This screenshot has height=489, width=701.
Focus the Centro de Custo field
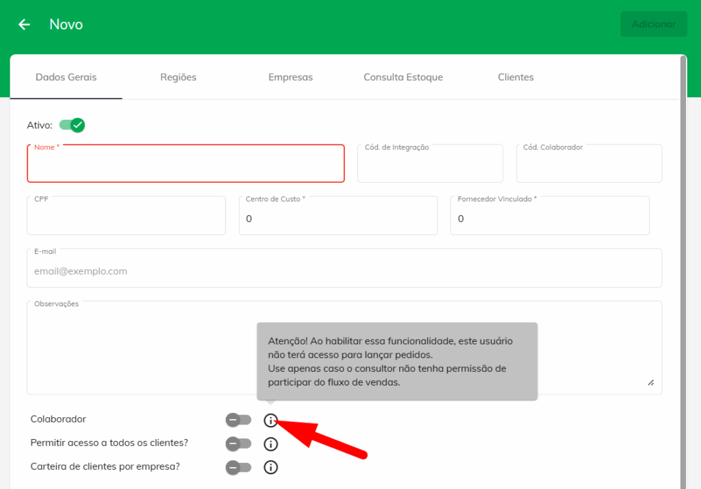338,218
